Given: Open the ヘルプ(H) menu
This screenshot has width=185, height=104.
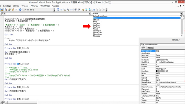Looking at the screenshot, I should click(55, 6).
